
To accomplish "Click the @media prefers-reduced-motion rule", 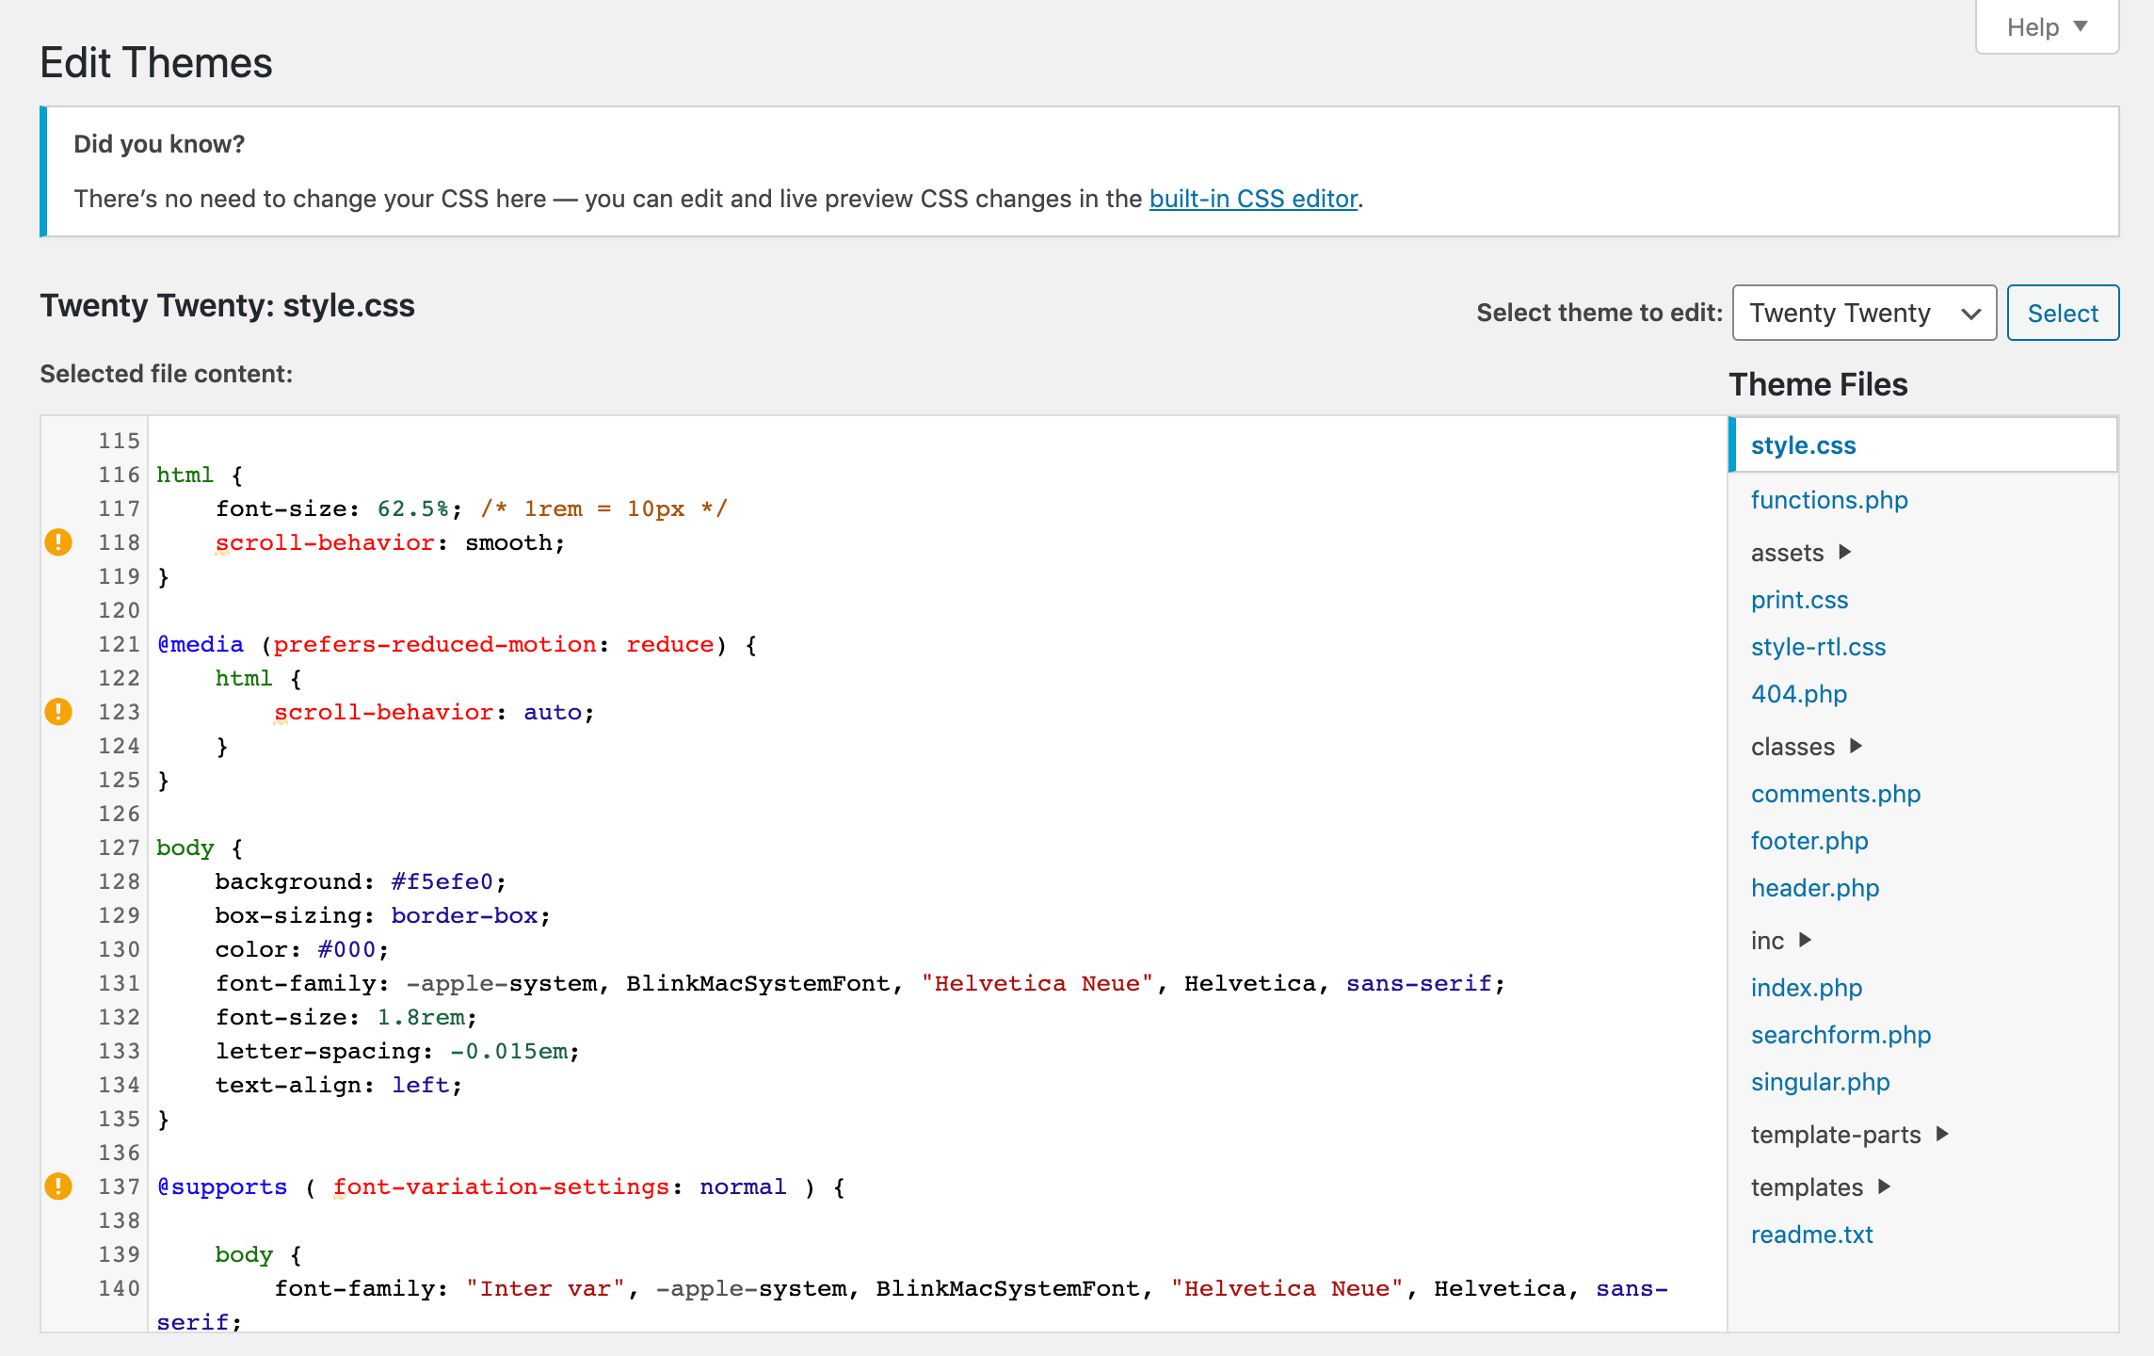I will click(457, 645).
